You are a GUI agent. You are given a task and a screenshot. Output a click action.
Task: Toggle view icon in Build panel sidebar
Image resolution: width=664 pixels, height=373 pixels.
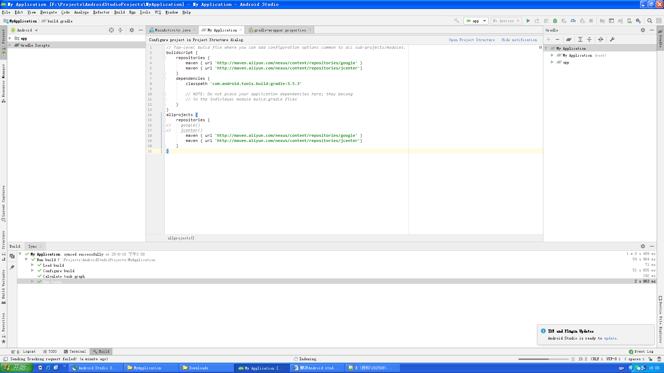(12, 256)
